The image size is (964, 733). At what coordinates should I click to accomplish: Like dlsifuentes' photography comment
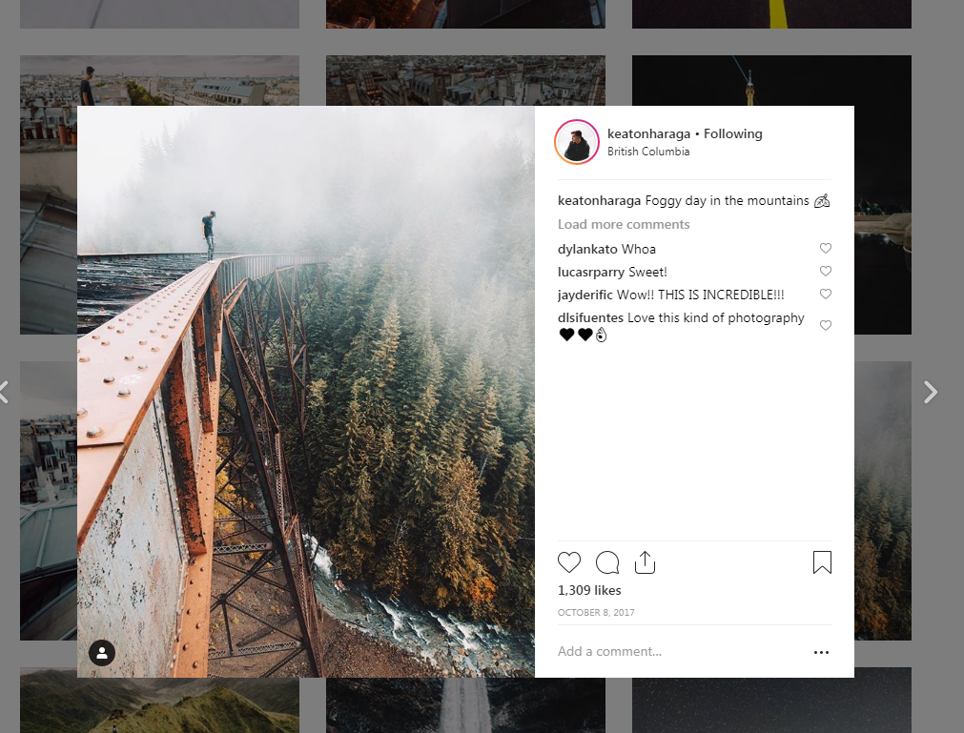click(x=826, y=325)
